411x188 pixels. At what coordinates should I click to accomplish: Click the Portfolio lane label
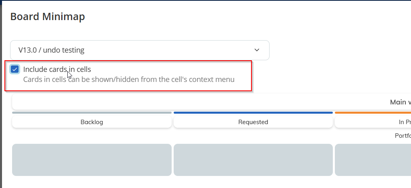[x=403, y=136]
